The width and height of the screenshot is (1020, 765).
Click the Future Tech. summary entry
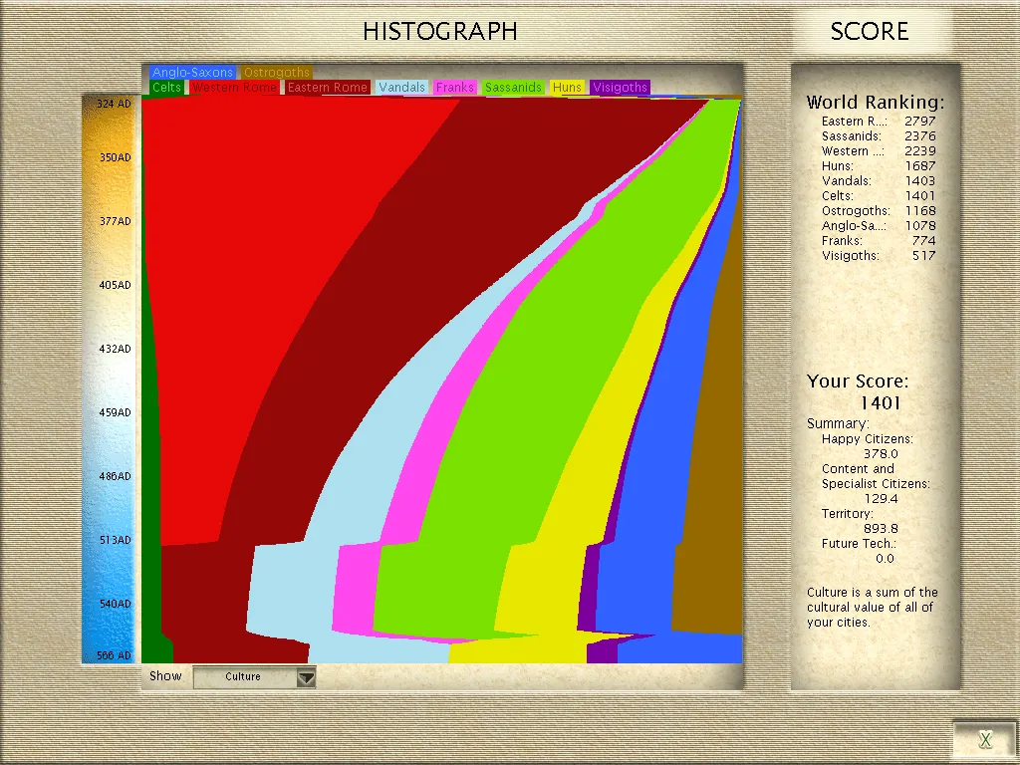point(859,551)
